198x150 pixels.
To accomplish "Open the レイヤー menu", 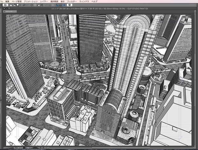I will 44,2.
